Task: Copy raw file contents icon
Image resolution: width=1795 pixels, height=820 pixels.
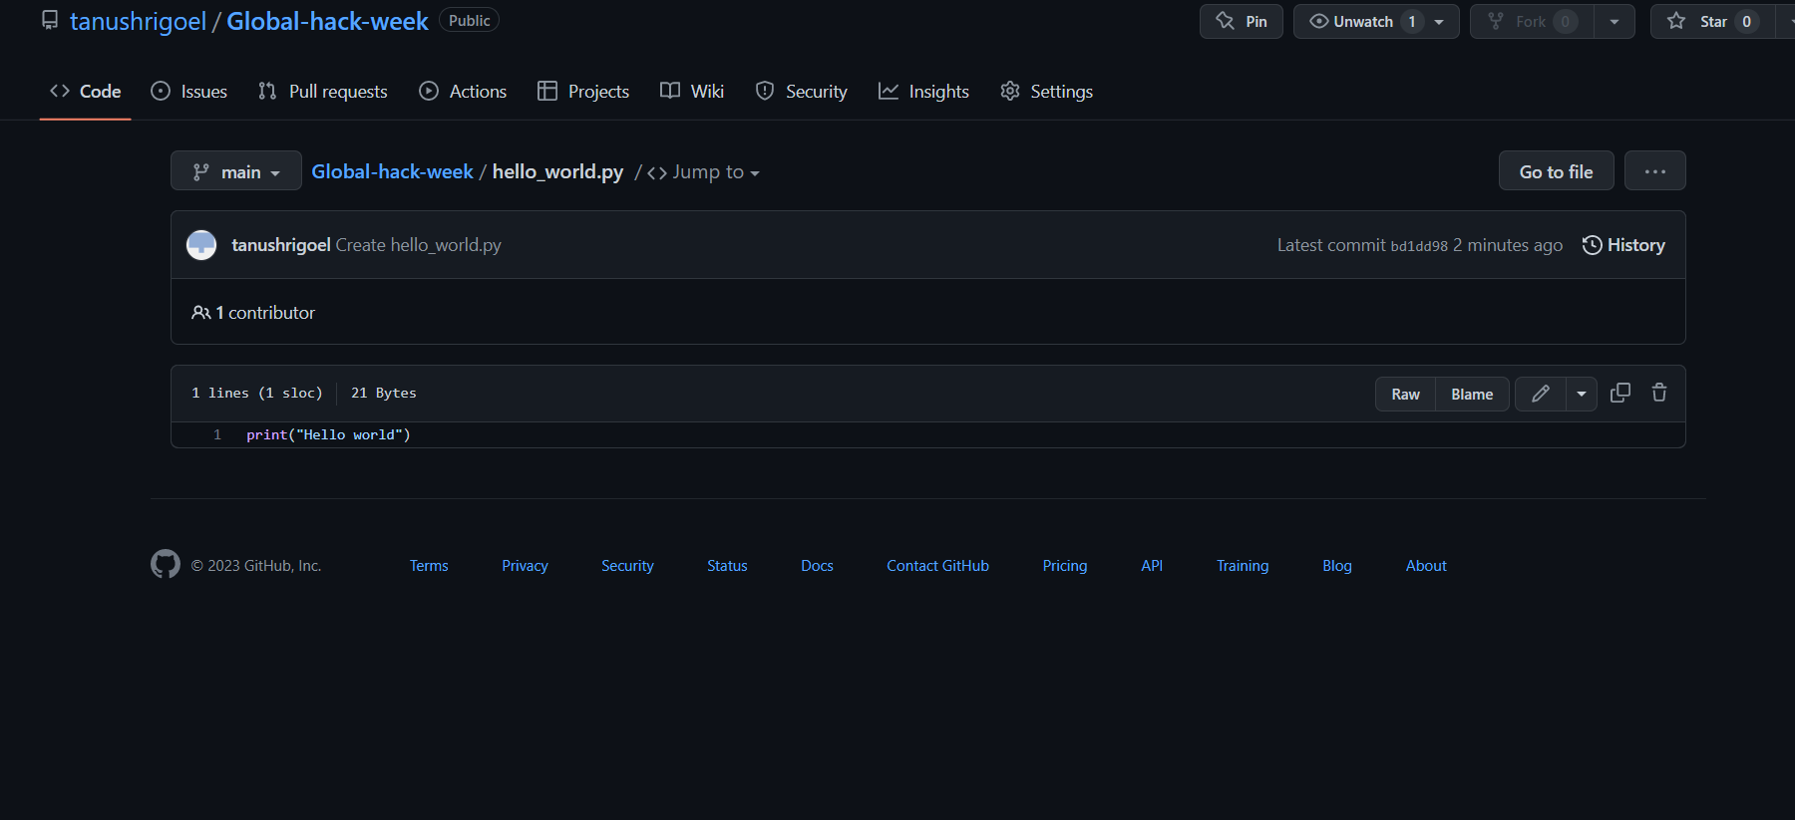Action: pos(1620,393)
